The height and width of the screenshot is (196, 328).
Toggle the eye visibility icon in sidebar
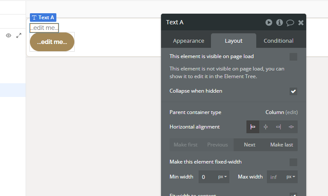(9, 35)
